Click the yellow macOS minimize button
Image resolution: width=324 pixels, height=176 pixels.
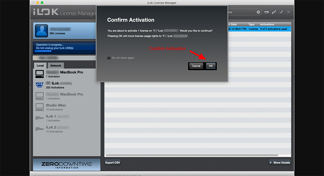click(37, 3)
